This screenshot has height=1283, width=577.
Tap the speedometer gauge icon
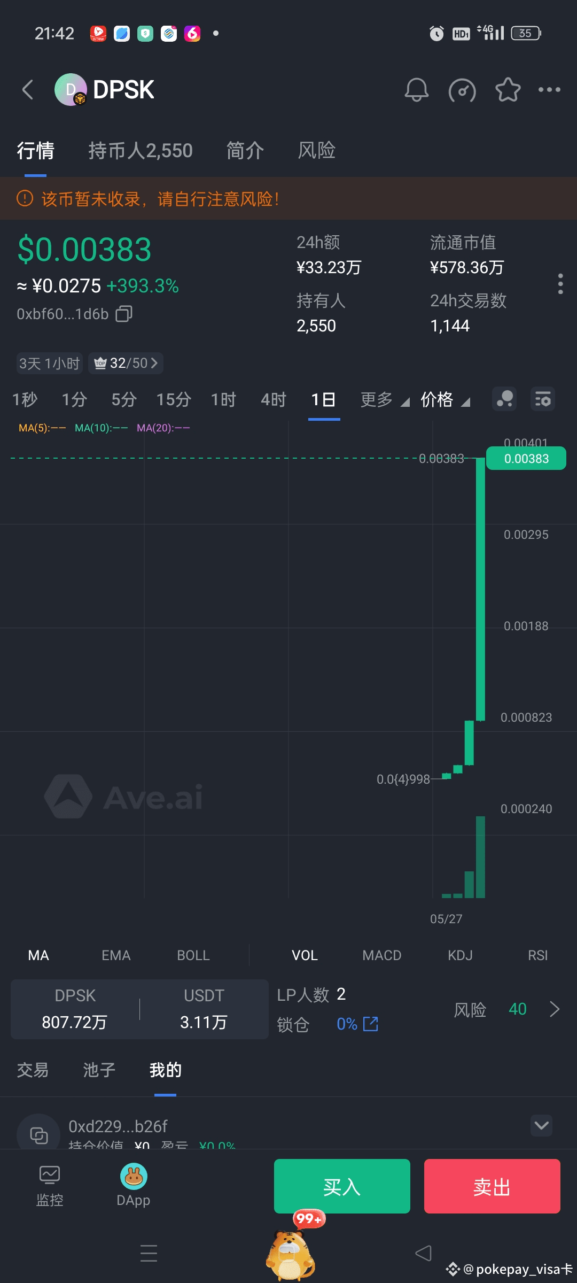pos(462,90)
